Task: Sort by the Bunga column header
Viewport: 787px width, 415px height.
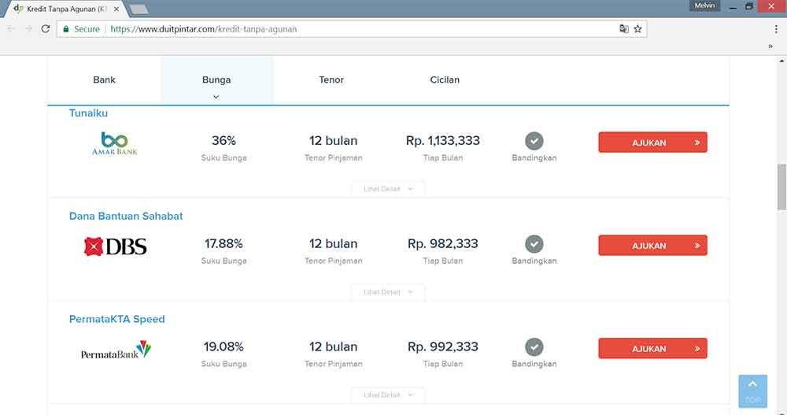Action: tap(216, 80)
